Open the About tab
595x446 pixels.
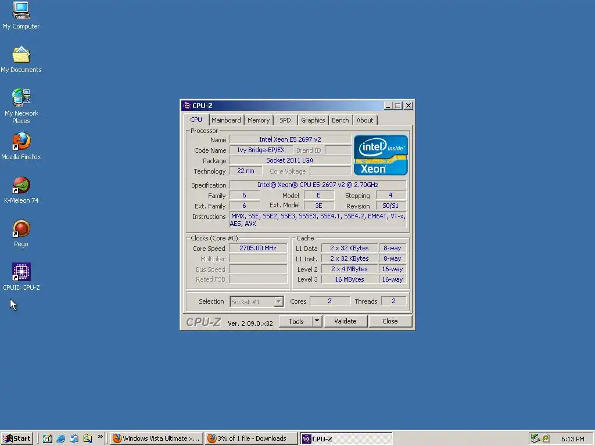pyautogui.click(x=365, y=120)
